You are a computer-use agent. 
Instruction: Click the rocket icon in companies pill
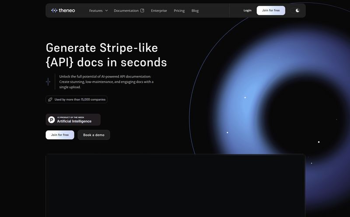50,100
